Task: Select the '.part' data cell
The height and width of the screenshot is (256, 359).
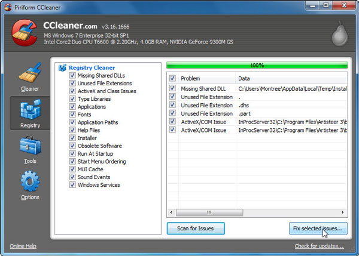Action: click(244, 114)
